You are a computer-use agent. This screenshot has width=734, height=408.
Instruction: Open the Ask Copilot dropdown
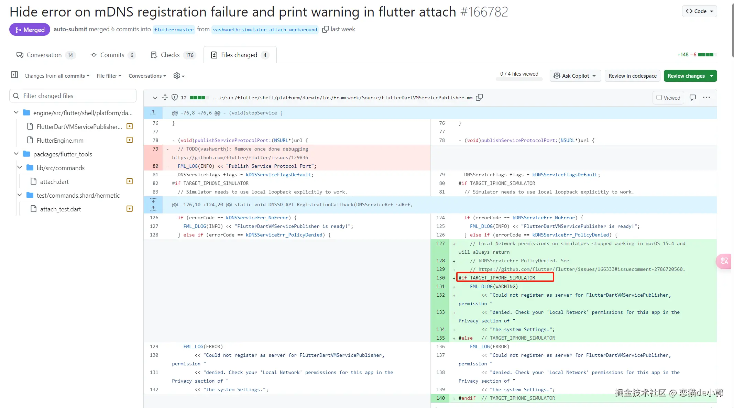575,76
